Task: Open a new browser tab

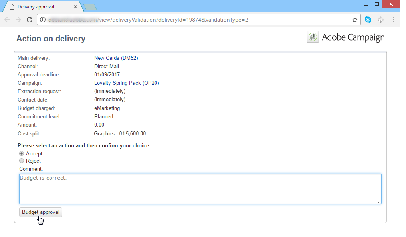Action: coord(90,7)
